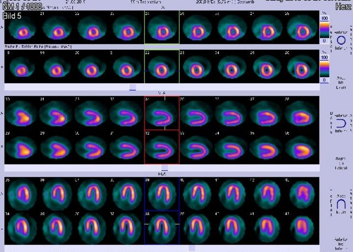This screenshot has width=353, height=252.
Task: Open slice 19 in the second short-axis row
Action: tap(57, 67)
